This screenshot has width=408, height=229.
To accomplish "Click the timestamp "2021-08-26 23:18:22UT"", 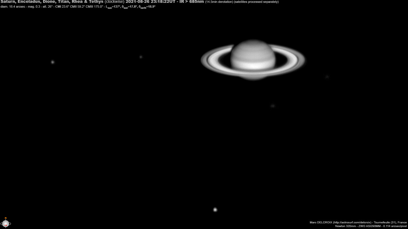I will pos(150,2).
